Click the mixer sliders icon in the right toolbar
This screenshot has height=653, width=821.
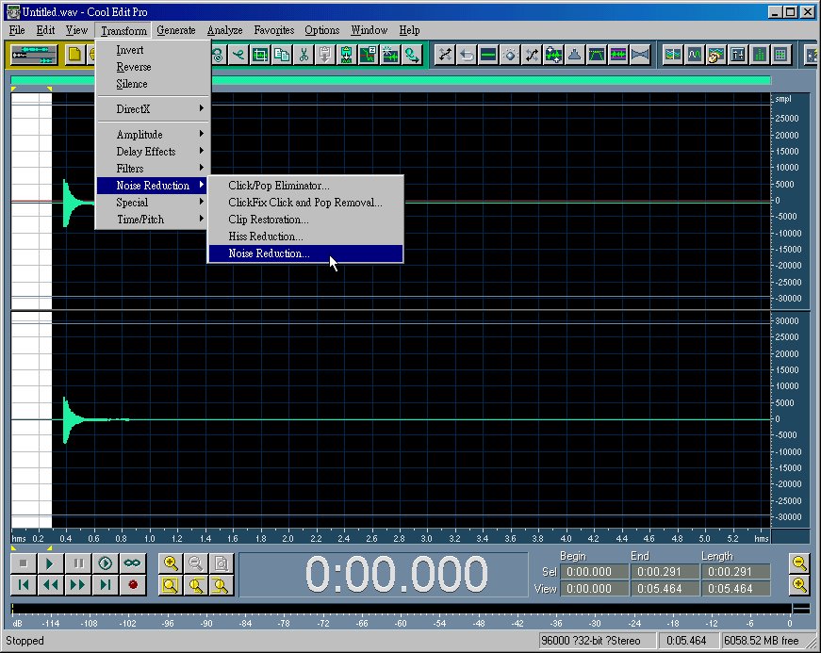pos(738,55)
